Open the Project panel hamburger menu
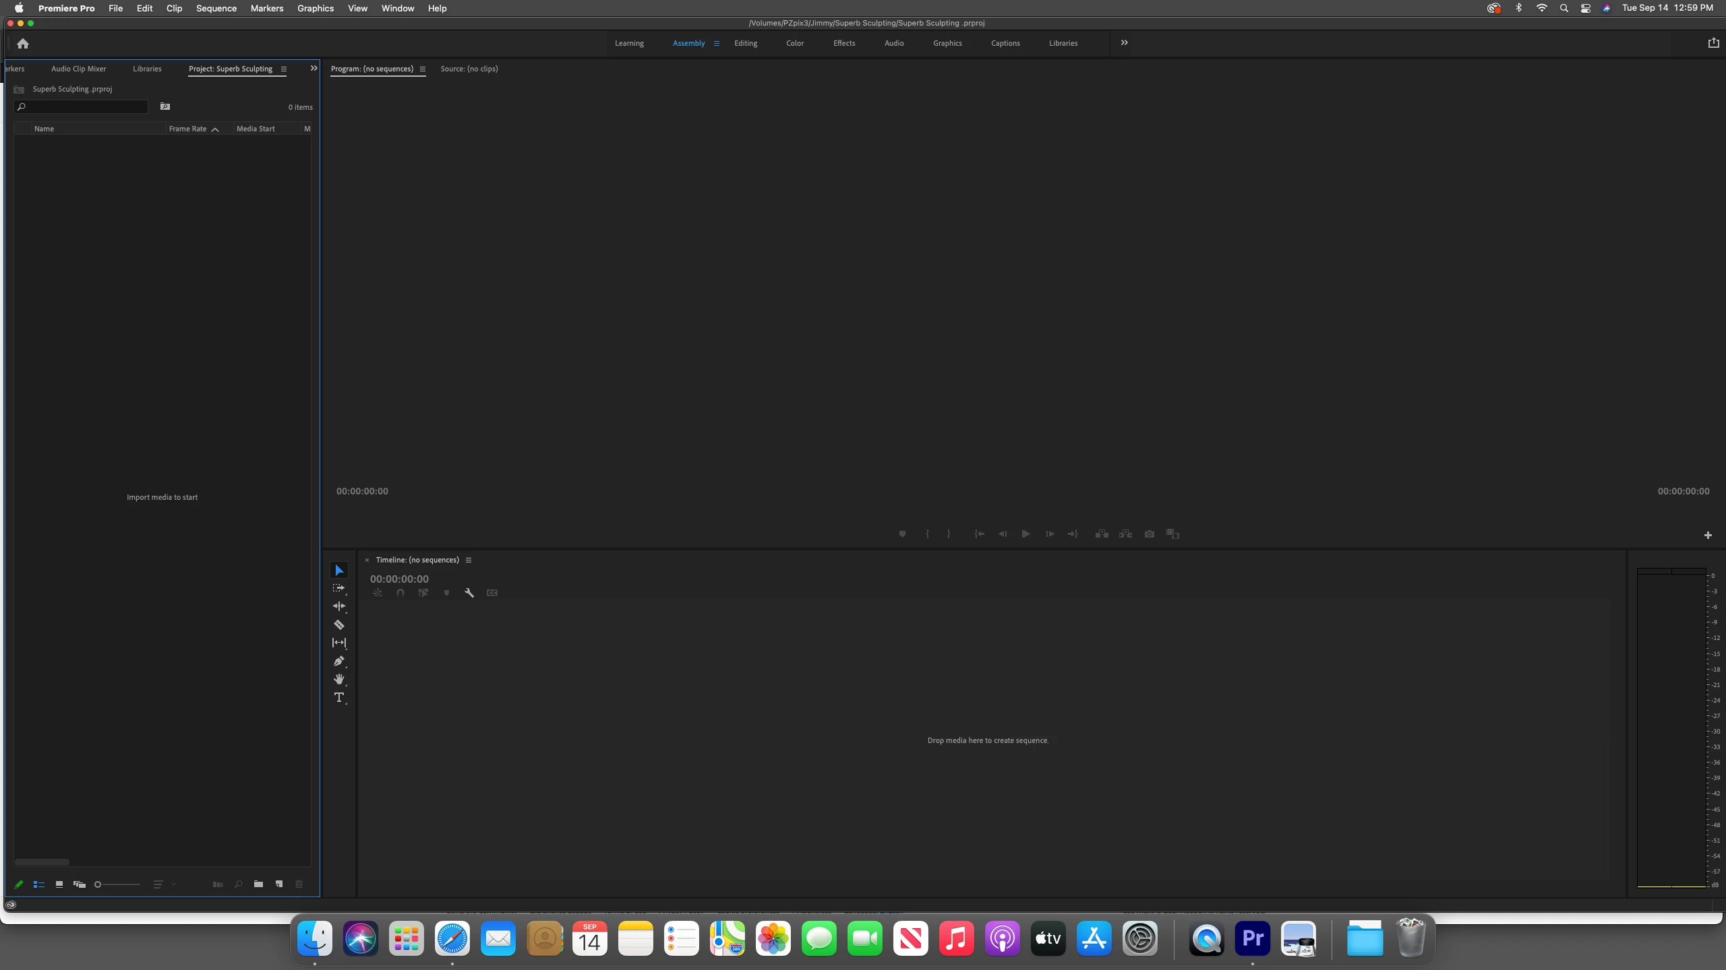The height and width of the screenshot is (970, 1726). click(x=284, y=69)
